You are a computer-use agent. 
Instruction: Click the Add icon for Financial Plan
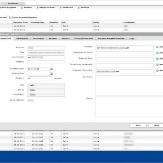157,59
